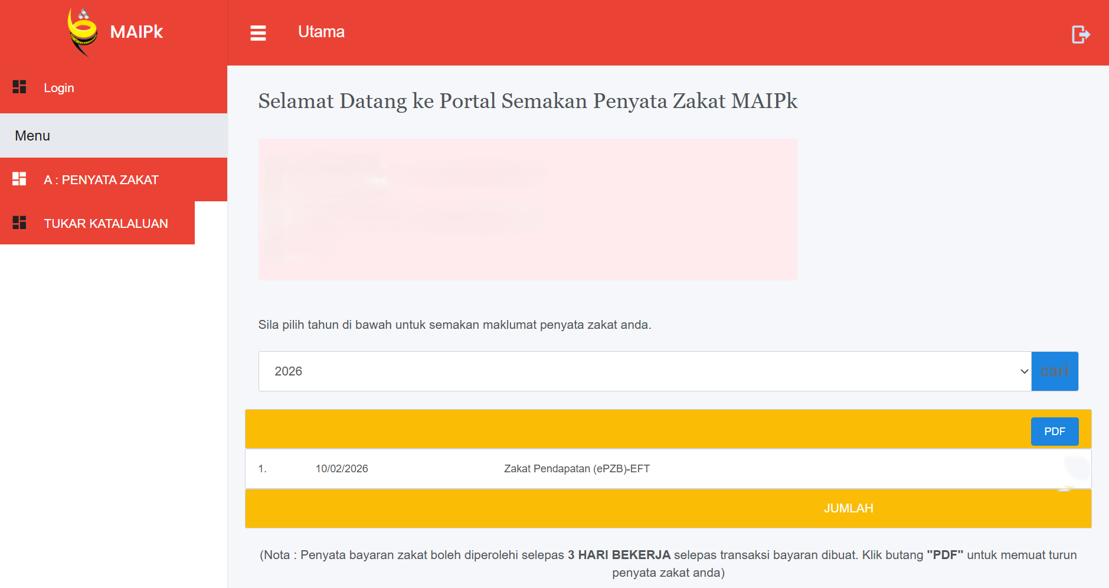Select the Zakat Pendapatan (ePZB)-EFT entry
This screenshot has width=1109, height=588.
point(577,469)
